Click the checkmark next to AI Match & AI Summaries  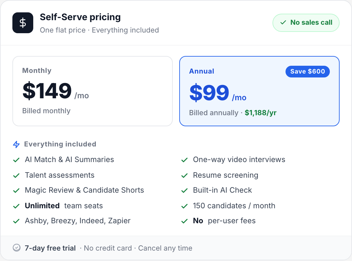pos(16,160)
